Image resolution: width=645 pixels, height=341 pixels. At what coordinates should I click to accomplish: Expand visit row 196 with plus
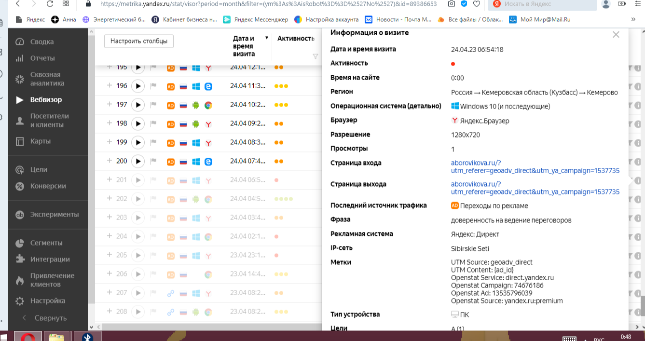110,85
